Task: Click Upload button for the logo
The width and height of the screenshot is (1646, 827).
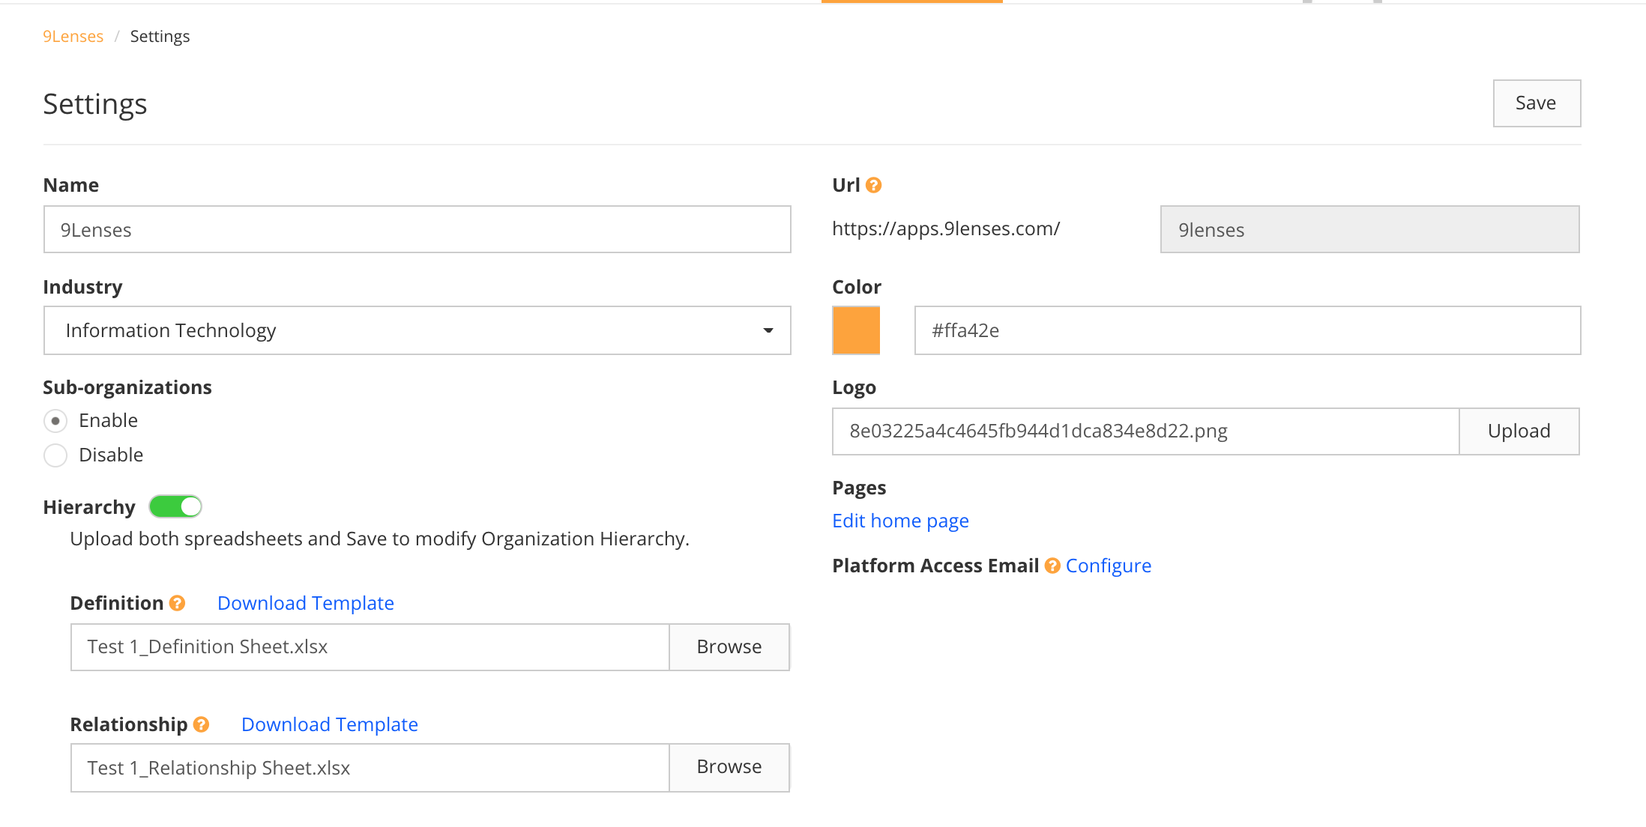Action: [1519, 431]
